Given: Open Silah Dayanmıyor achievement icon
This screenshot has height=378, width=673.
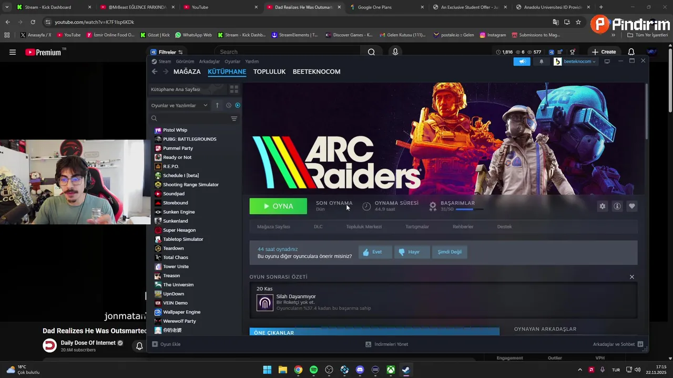Looking at the screenshot, I should coord(265,302).
